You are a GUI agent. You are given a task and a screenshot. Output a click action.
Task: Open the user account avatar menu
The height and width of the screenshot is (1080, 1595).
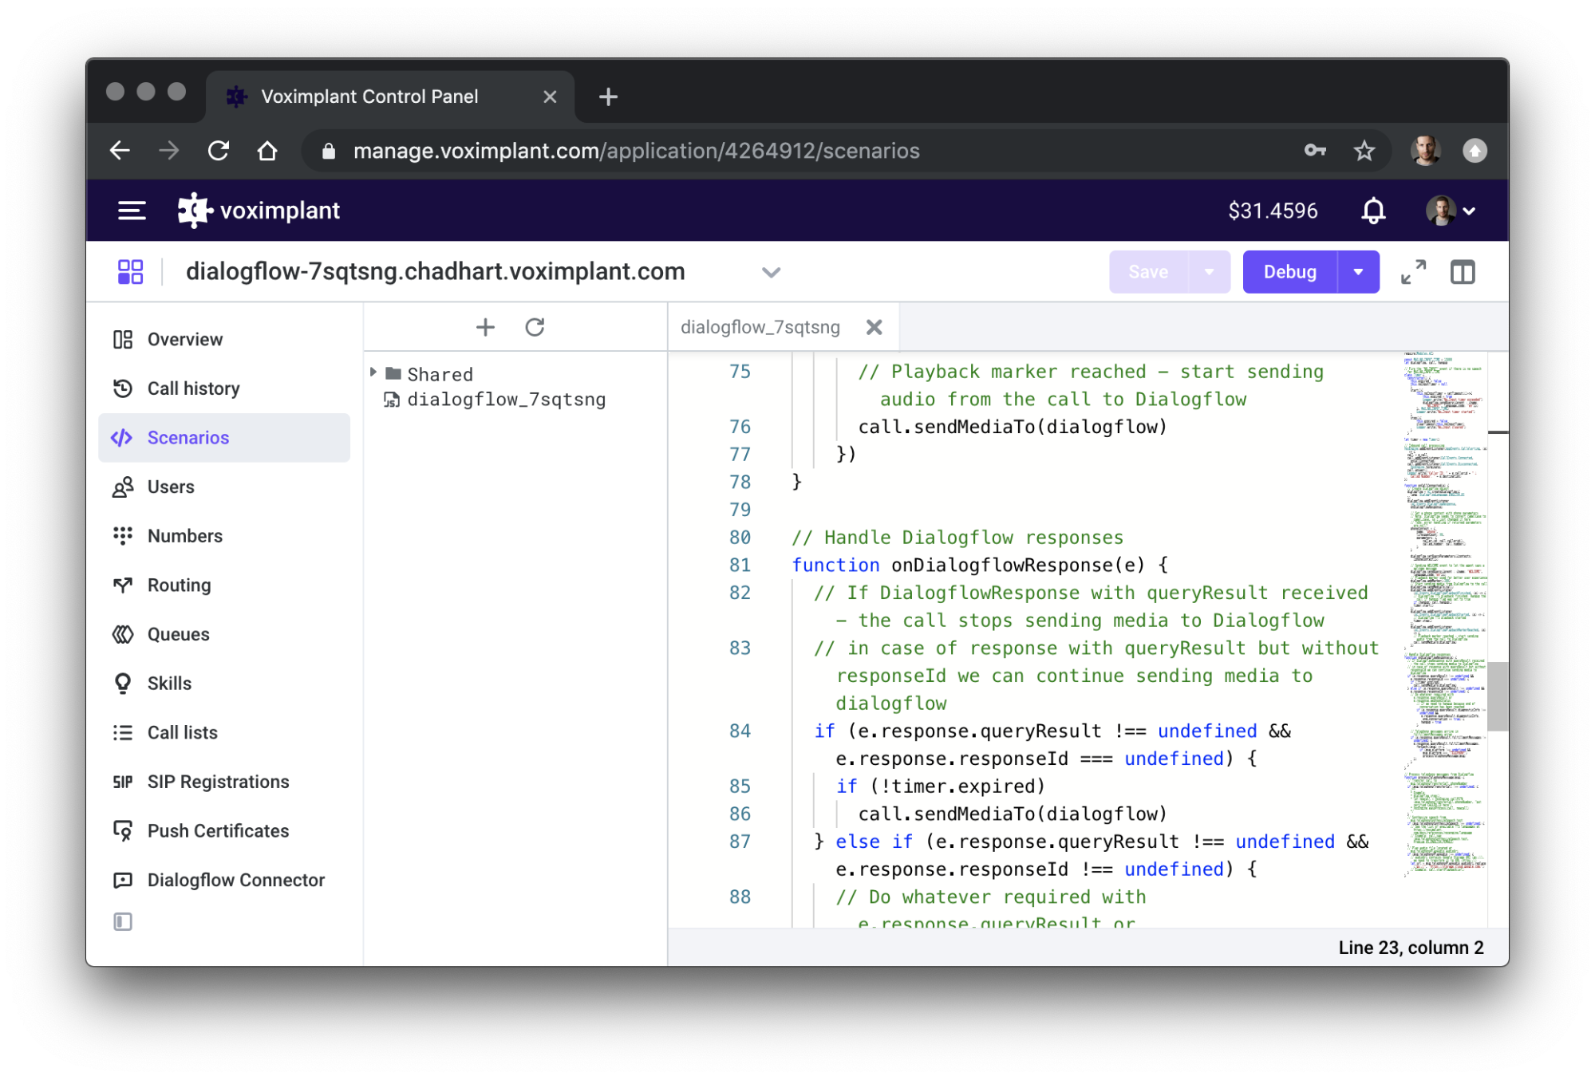pos(1450,211)
